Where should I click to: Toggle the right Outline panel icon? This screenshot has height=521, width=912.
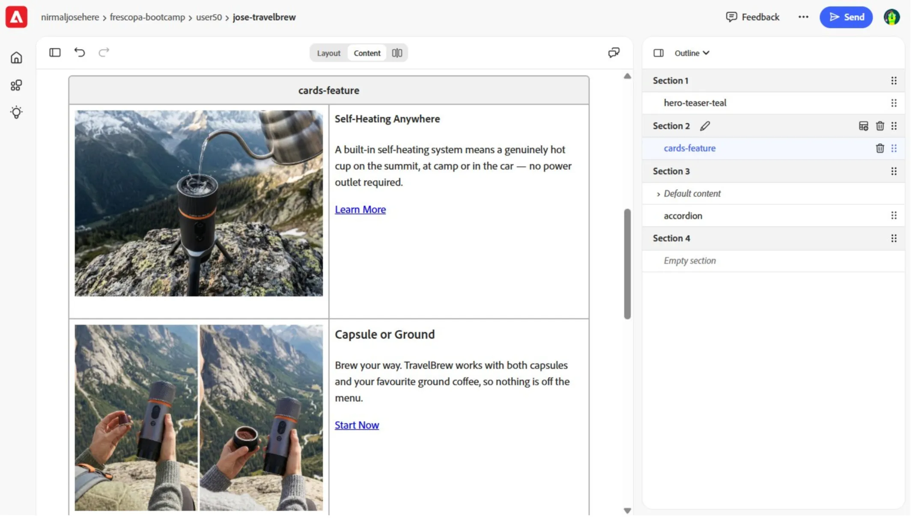coord(658,53)
